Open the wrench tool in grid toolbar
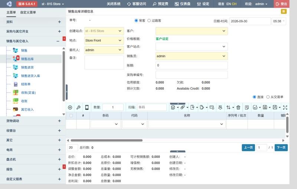The width and height of the screenshot is (297, 189). tap(78, 107)
